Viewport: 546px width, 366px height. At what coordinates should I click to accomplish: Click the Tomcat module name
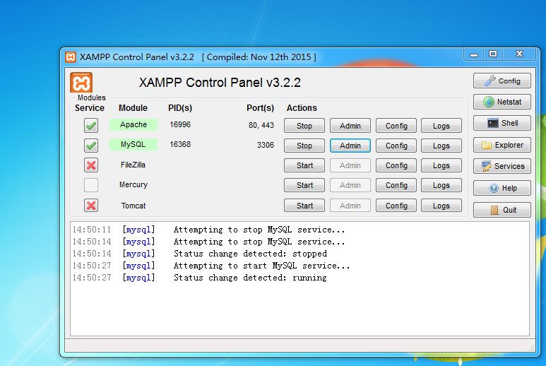click(133, 206)
